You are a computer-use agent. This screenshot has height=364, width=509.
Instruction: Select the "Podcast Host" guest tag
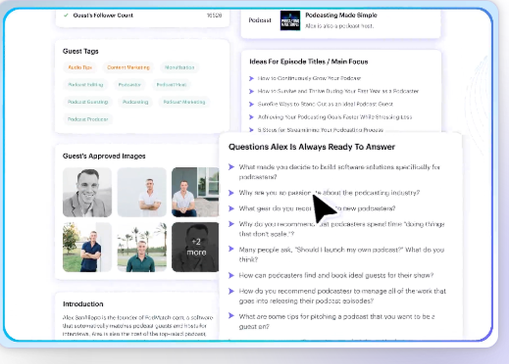click(x=172, y=84)
